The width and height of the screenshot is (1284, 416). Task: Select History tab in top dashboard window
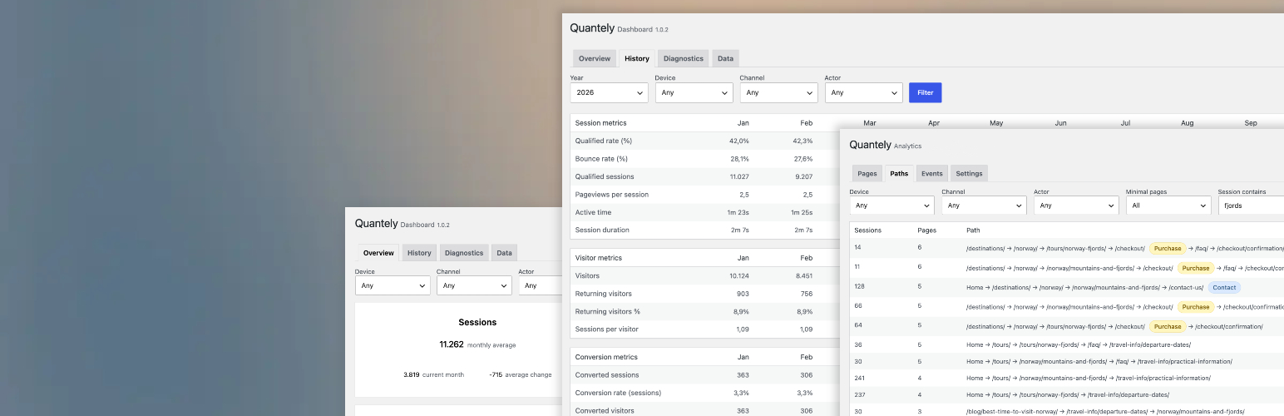point(637,58)
